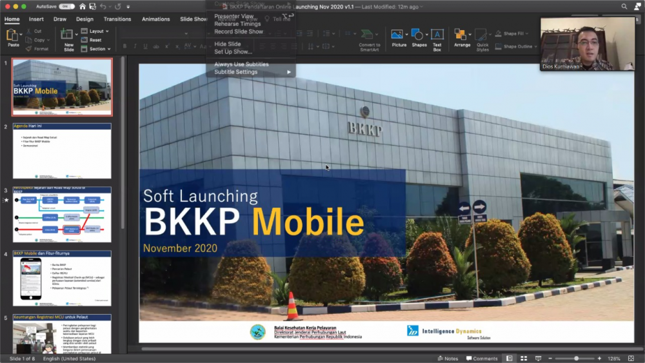Toggle Superscript formatting

(166, 46)
